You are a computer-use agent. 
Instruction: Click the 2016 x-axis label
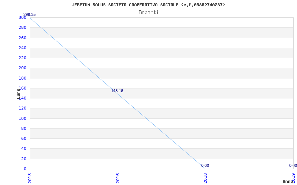118,178
